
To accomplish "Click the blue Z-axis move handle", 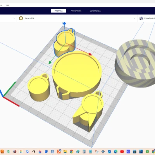I will (64, 23).
